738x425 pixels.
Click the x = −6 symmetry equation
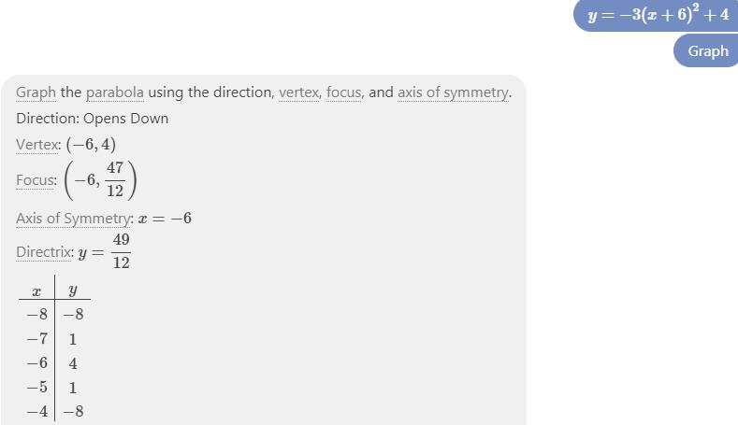[x=165, y=219]
